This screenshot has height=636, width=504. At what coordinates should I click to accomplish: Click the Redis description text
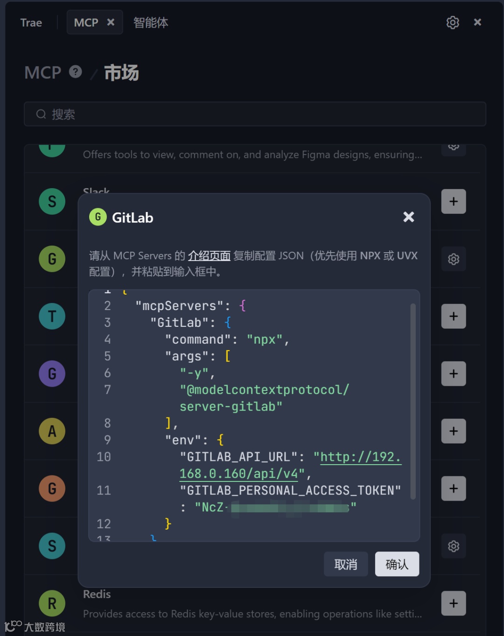tap(252, 614)
